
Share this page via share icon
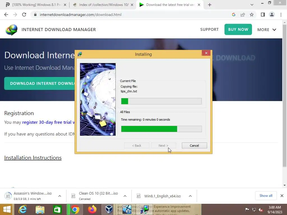pyautogui.click(x=243, y=15)
